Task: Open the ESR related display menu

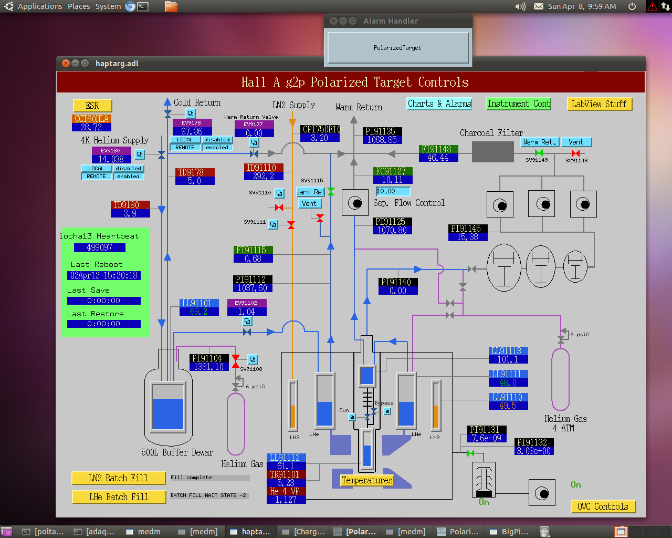Action: click(x=92, y=106)
